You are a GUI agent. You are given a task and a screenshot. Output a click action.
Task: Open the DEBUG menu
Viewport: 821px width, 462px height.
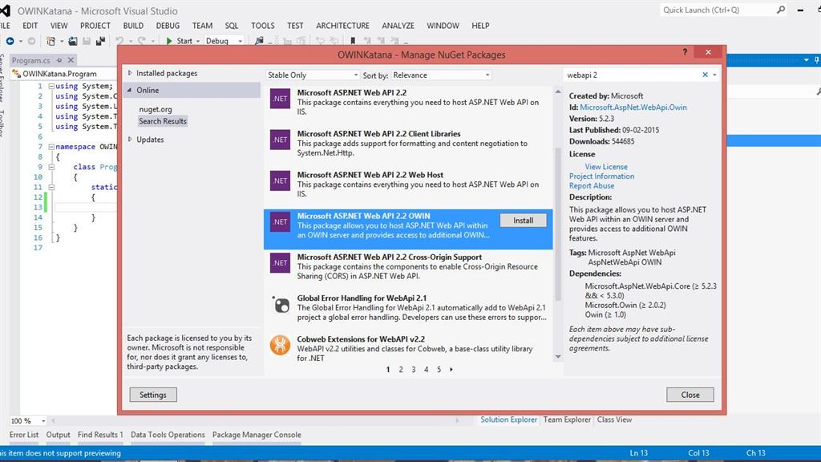tap(168, 26)
